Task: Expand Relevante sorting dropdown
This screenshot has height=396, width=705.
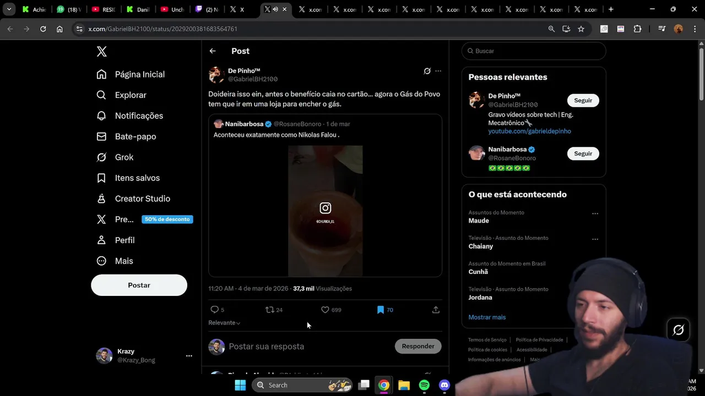Action: (224, 323)
